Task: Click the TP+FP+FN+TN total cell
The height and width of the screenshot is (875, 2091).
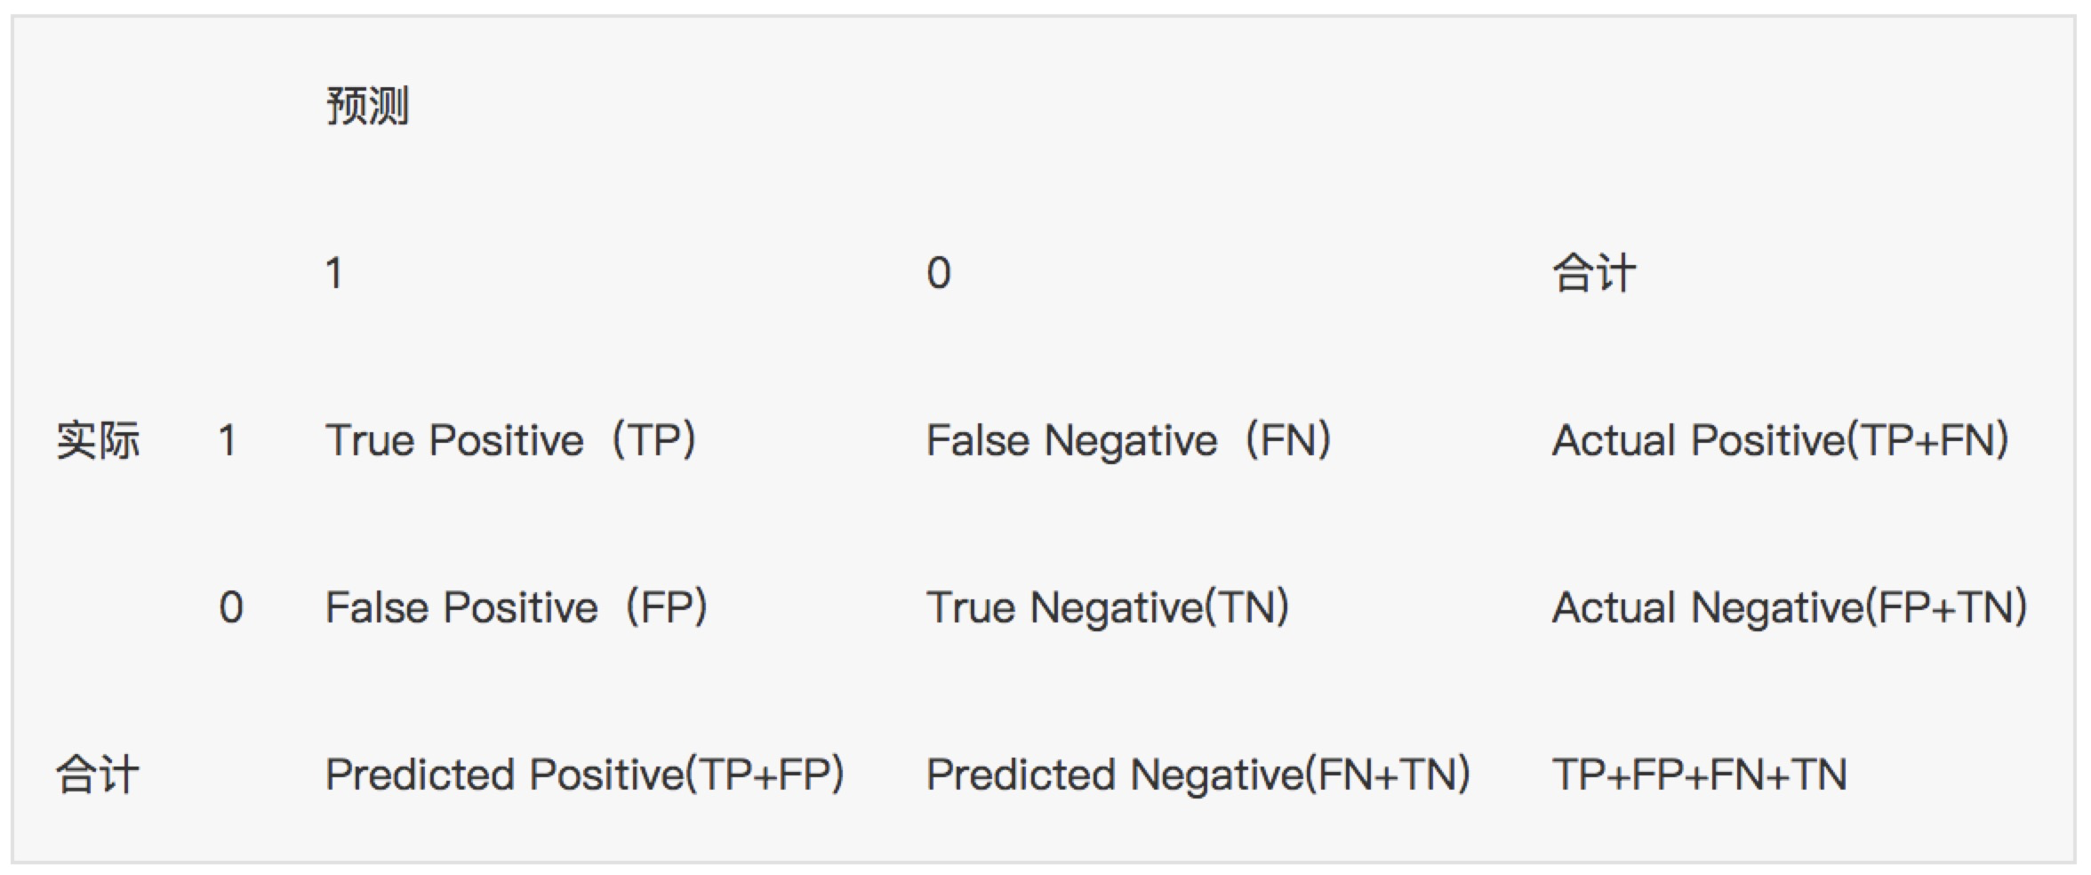Action: coord(1700,775)
